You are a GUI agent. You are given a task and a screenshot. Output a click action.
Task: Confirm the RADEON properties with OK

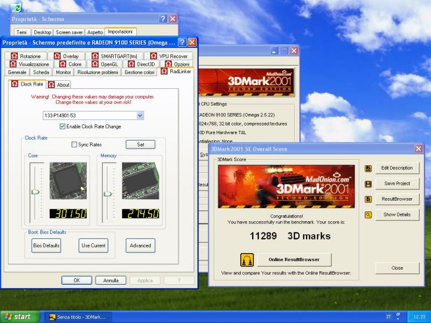77,280
